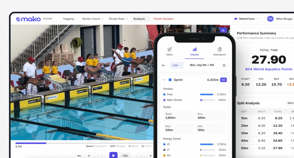
Task: Change the 1.5x playback speed button
Action: pyautogui.click(x=125, y=155)
